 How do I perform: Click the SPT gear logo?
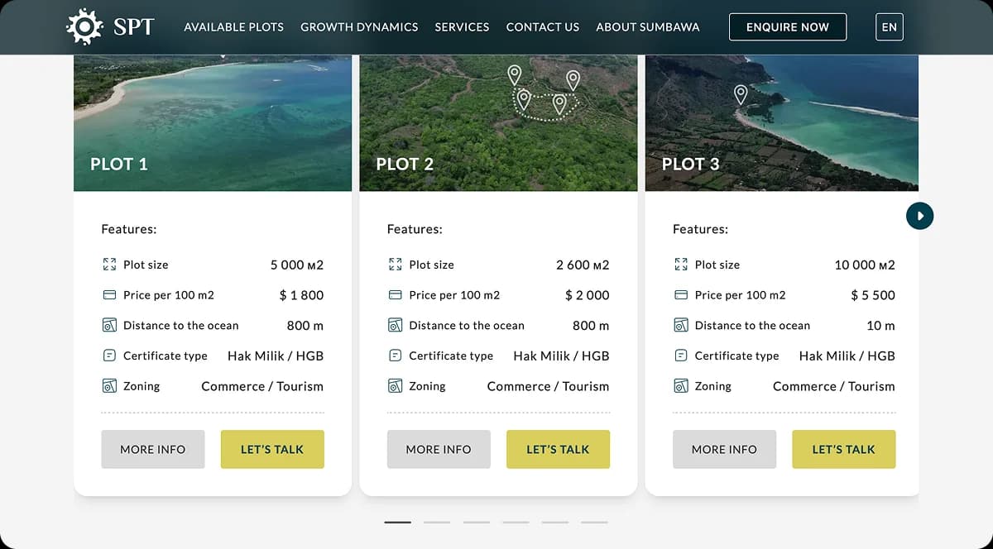coord(84,26)
